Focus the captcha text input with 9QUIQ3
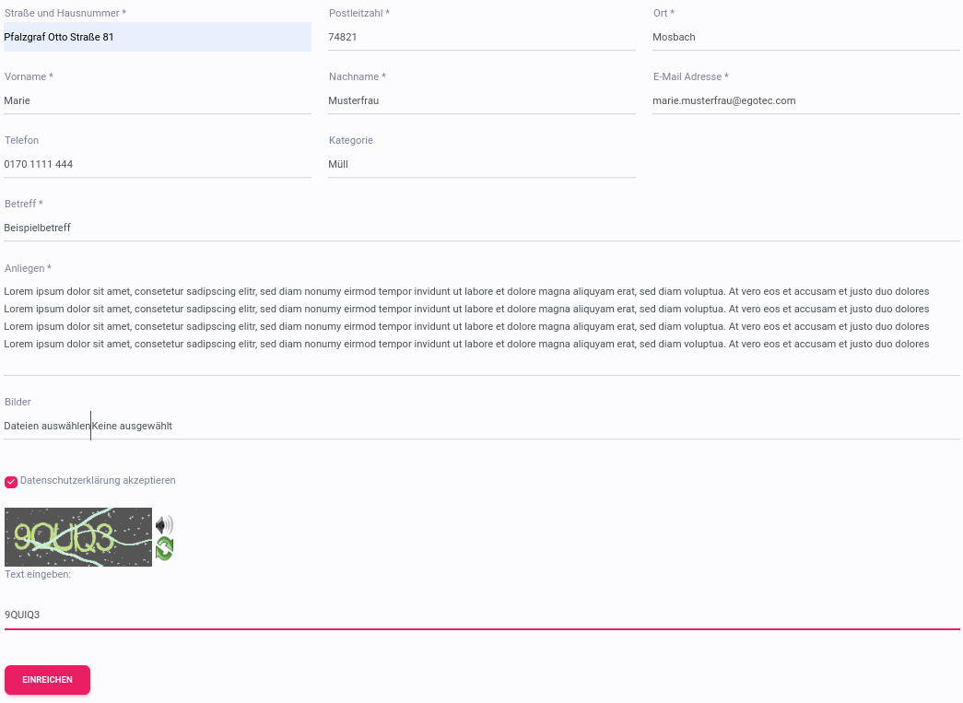 coord(481,615)
